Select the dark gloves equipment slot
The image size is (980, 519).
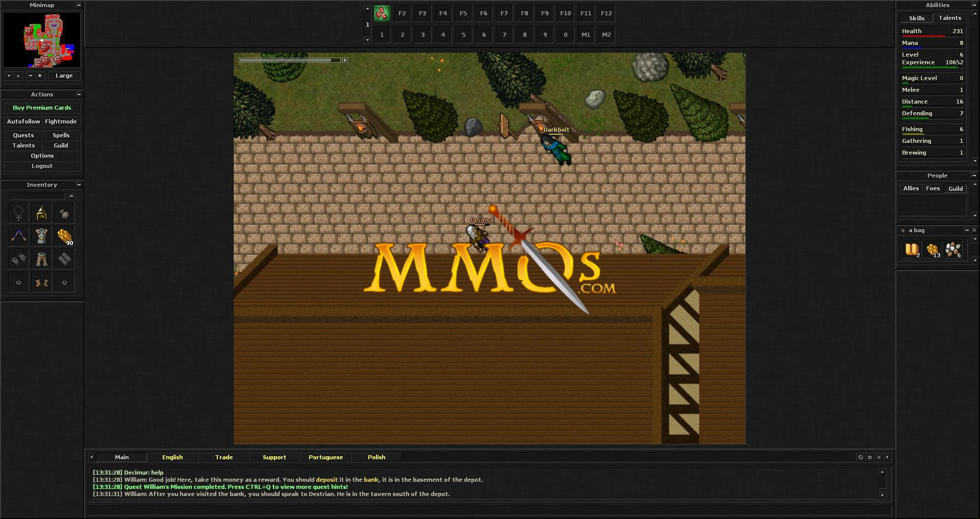19,259
